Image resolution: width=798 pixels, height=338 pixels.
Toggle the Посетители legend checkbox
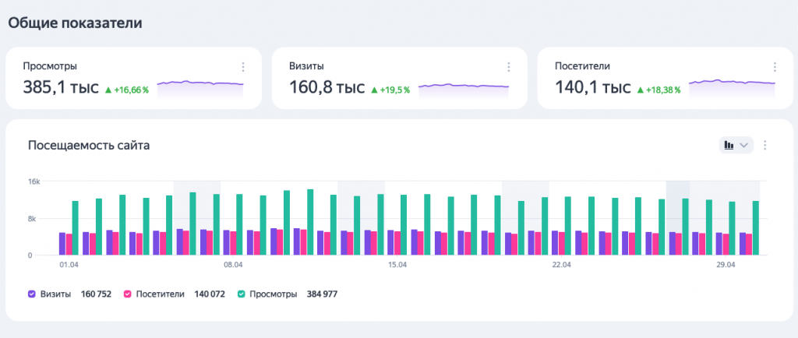coord(128,294)
